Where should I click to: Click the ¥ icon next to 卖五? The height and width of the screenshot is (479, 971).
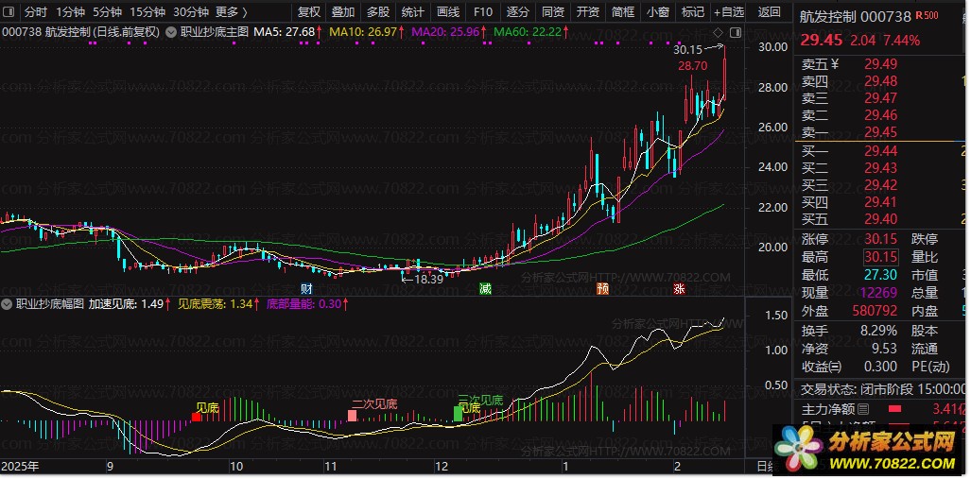[x=834, y=63]
